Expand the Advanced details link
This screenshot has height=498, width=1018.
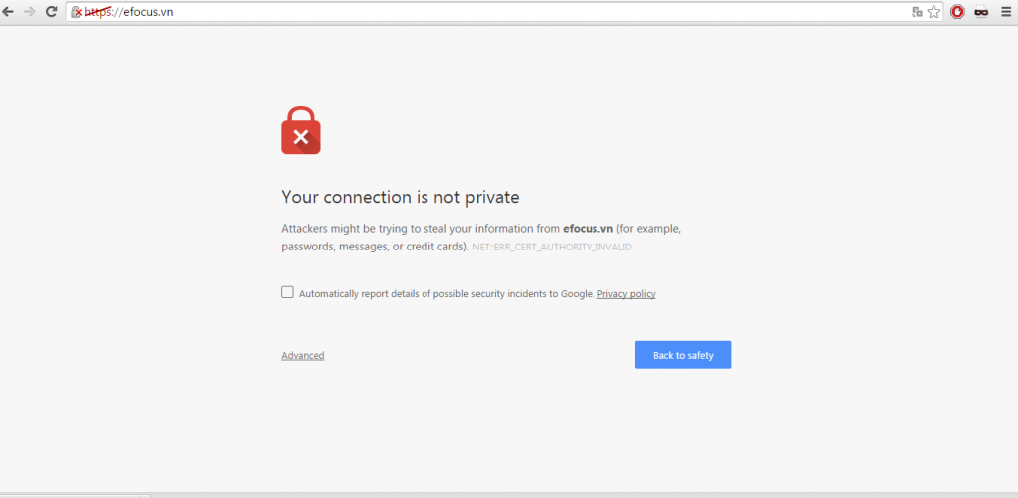click(x=303, y=355)
